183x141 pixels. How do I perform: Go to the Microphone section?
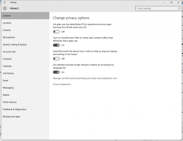coord(25,37)
